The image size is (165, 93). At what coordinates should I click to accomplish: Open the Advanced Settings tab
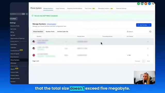[x=121, y=9]
